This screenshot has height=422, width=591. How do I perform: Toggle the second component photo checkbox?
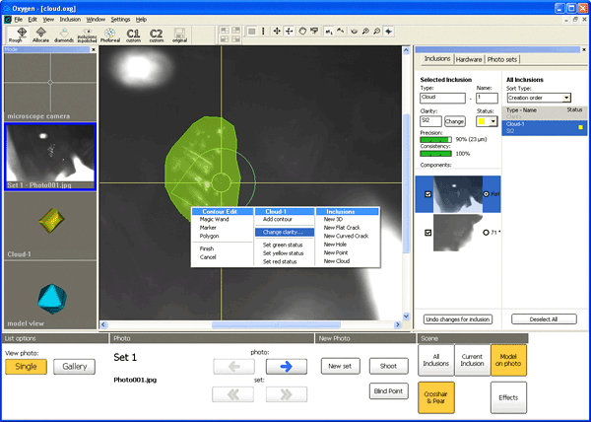click(426, 233)
